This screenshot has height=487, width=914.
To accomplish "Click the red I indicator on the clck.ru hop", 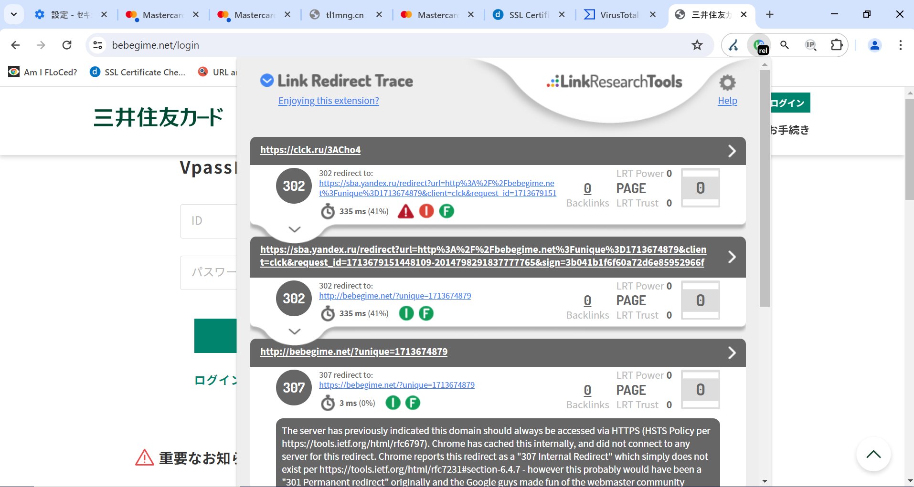I will [x=426, y=211].
